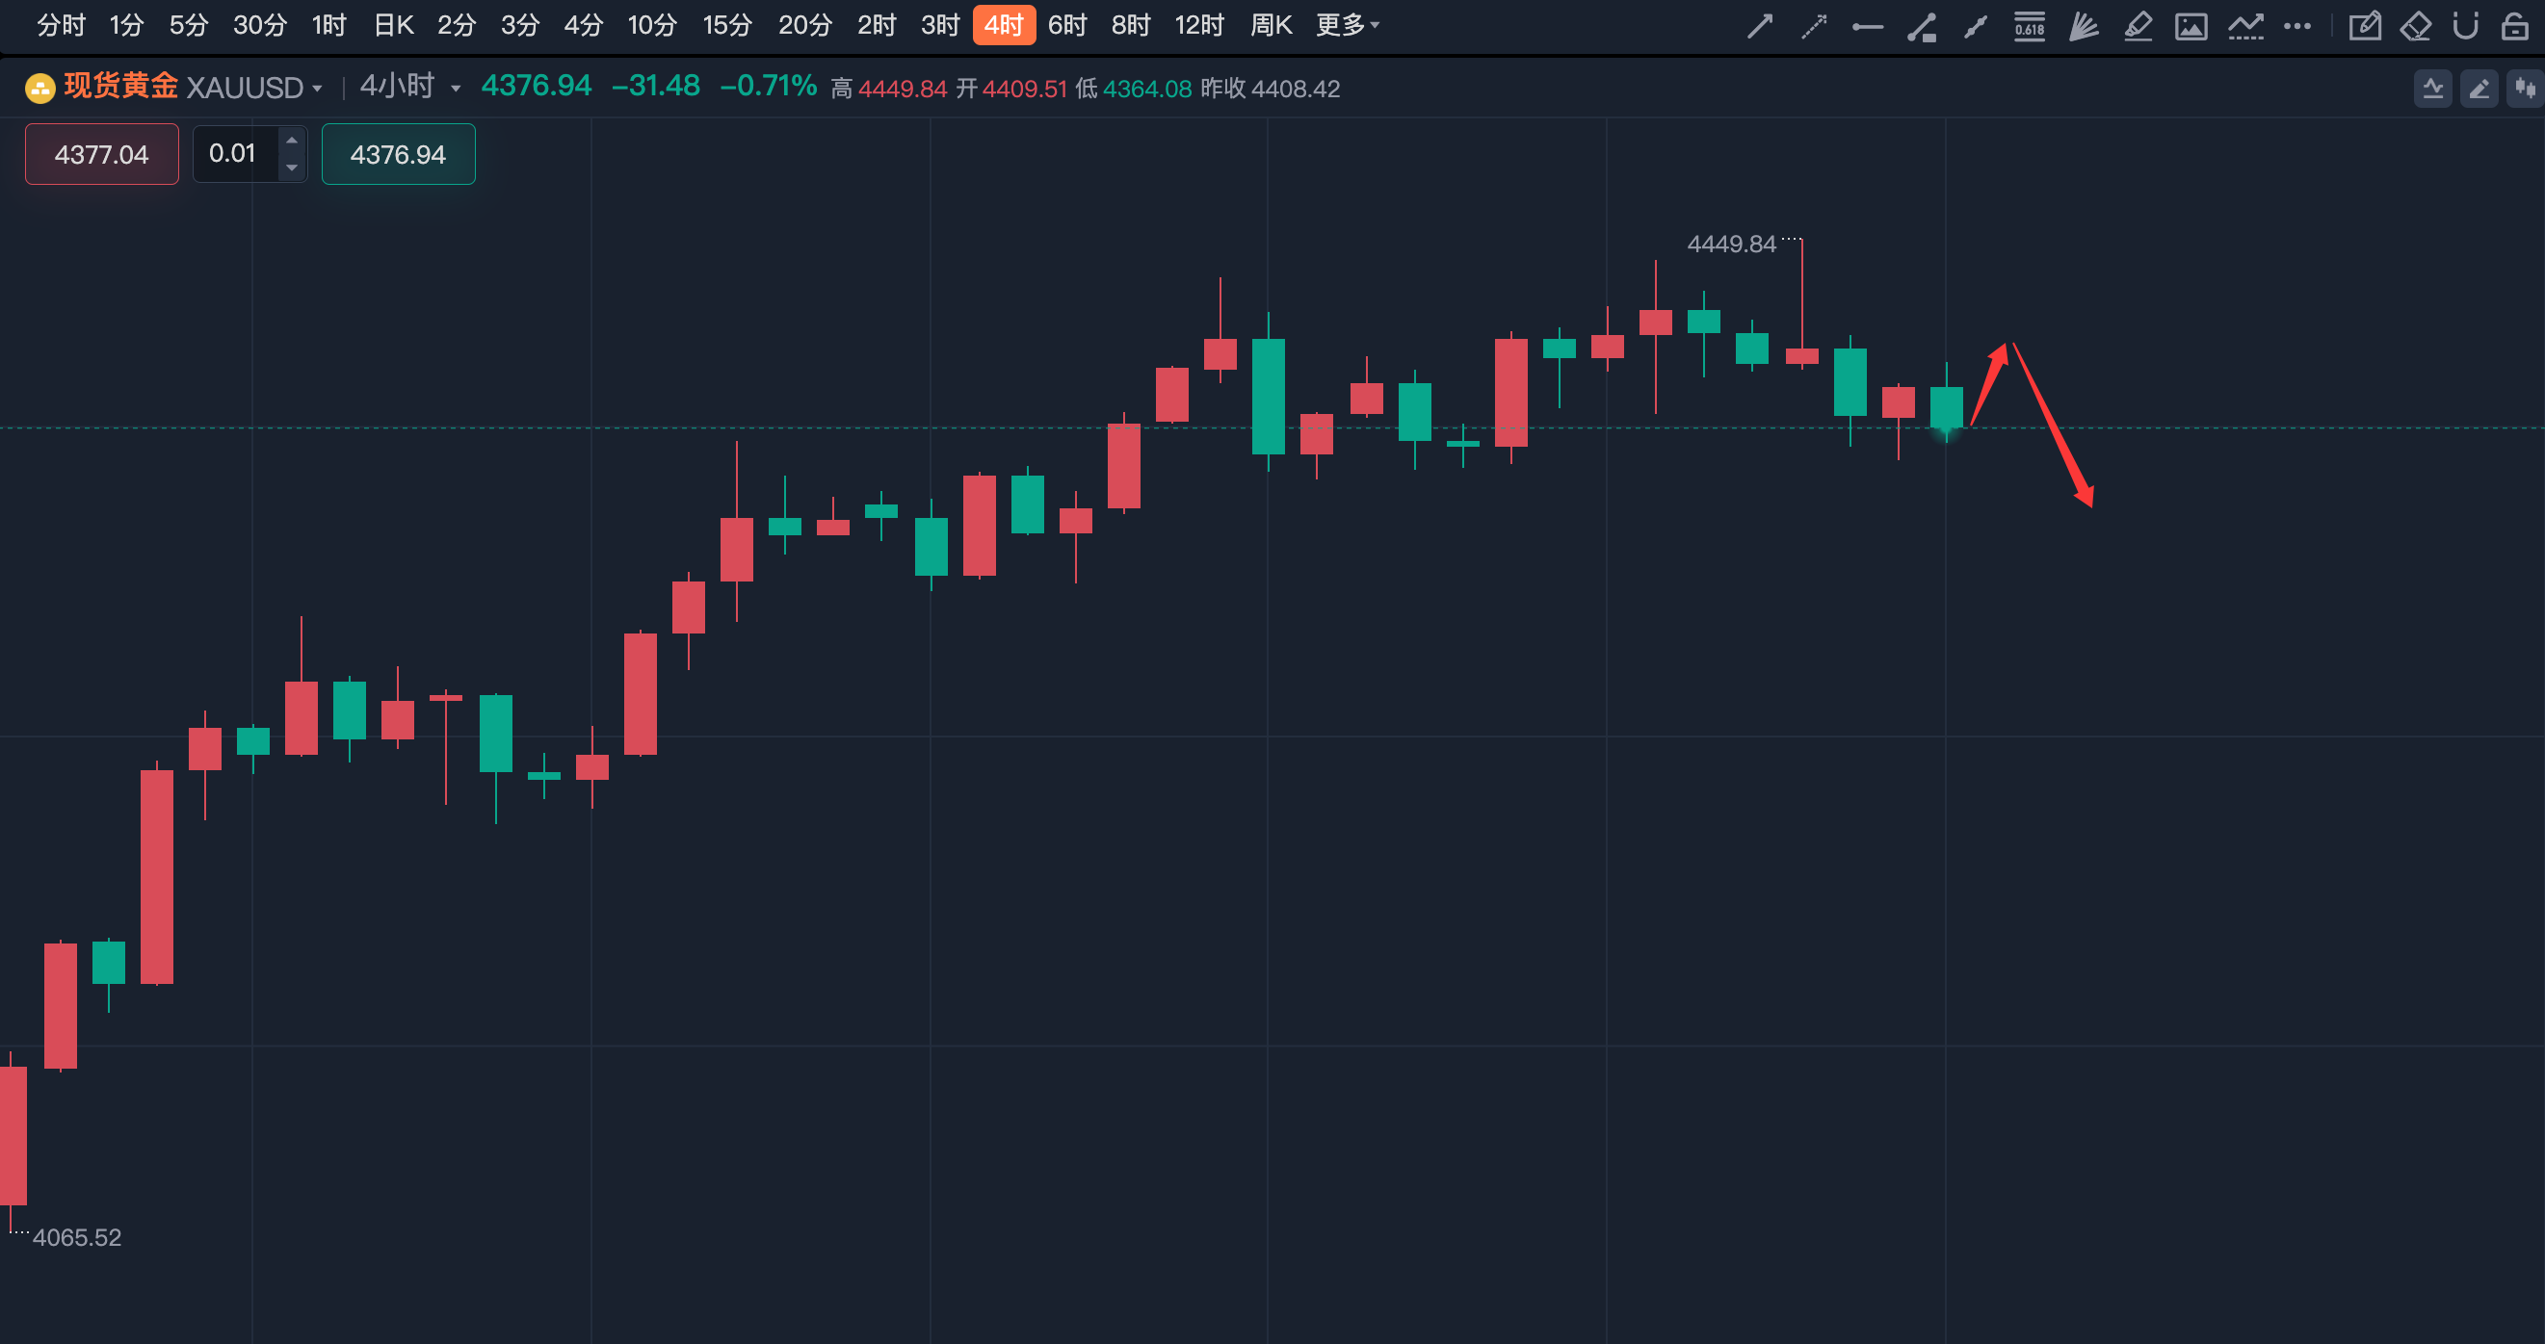Click the 4065.52 chart low label
The height and width of the screenshot is (1344, 2545).
pyautogui.click(x=77, y=1237)
